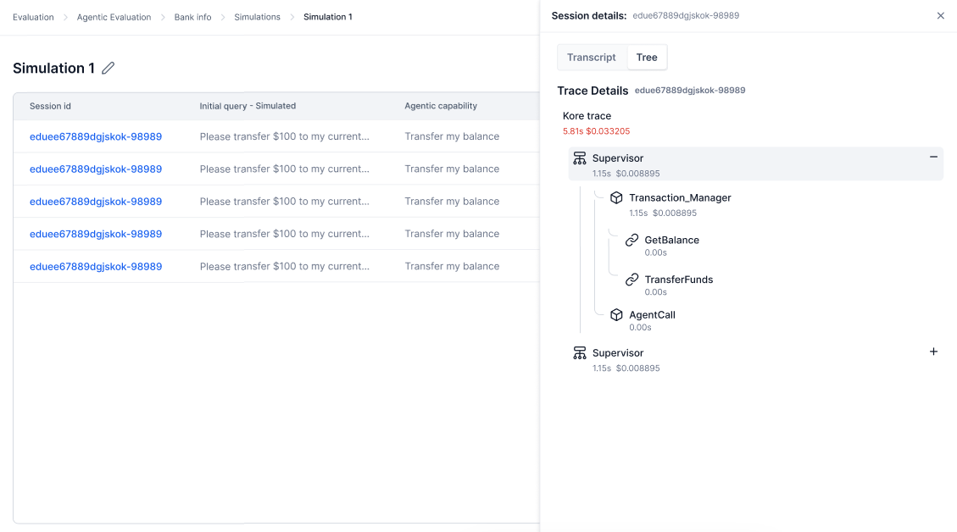Open the session id link in the first row
The width and height of the screenshot is (957, 532).
(x=96, y=136)
